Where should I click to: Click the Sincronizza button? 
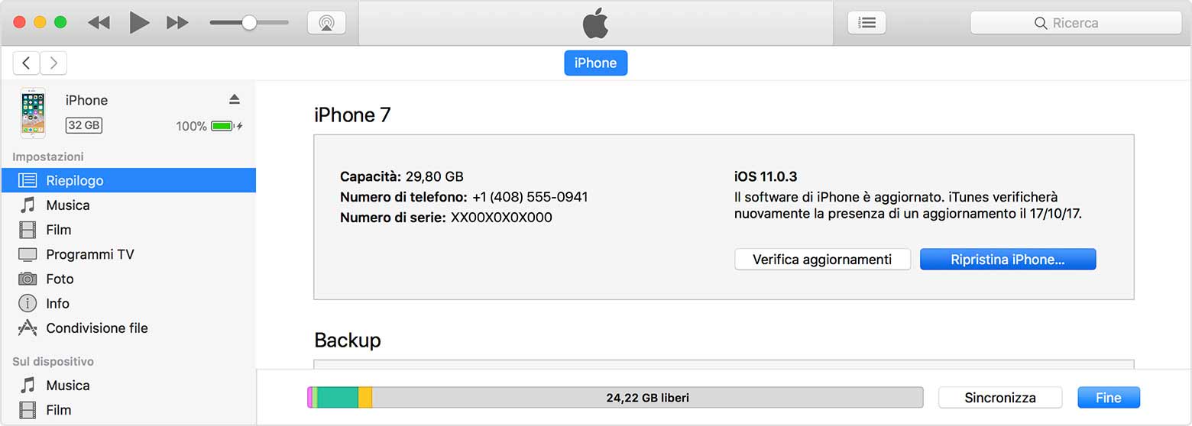coord(1000,398)
